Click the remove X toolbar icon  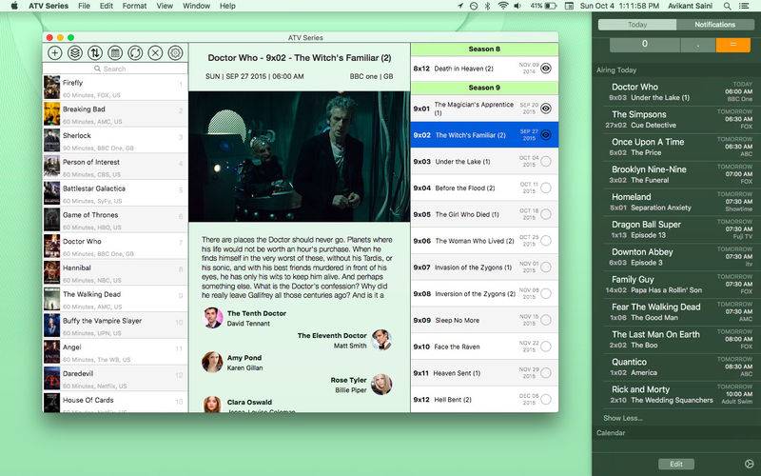155,52
